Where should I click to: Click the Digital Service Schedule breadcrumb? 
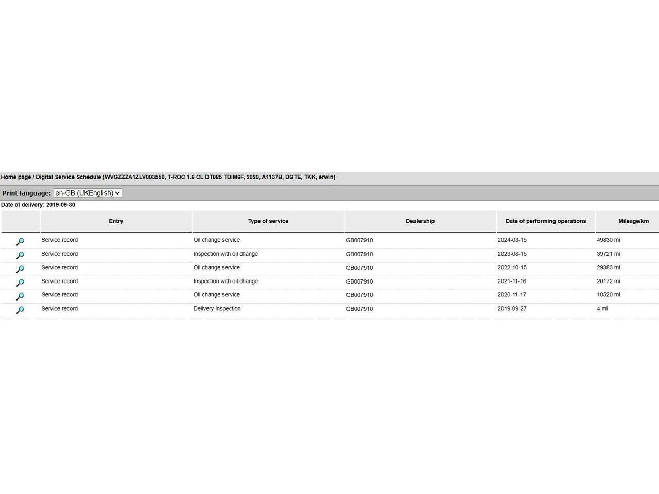click(x=68, y=177)
